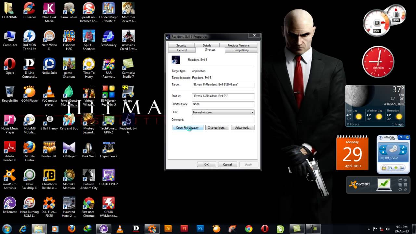Click the Open File Location button

(x=188, y=128)
